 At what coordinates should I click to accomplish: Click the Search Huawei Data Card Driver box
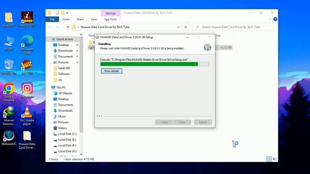click(x=233, y=27)
